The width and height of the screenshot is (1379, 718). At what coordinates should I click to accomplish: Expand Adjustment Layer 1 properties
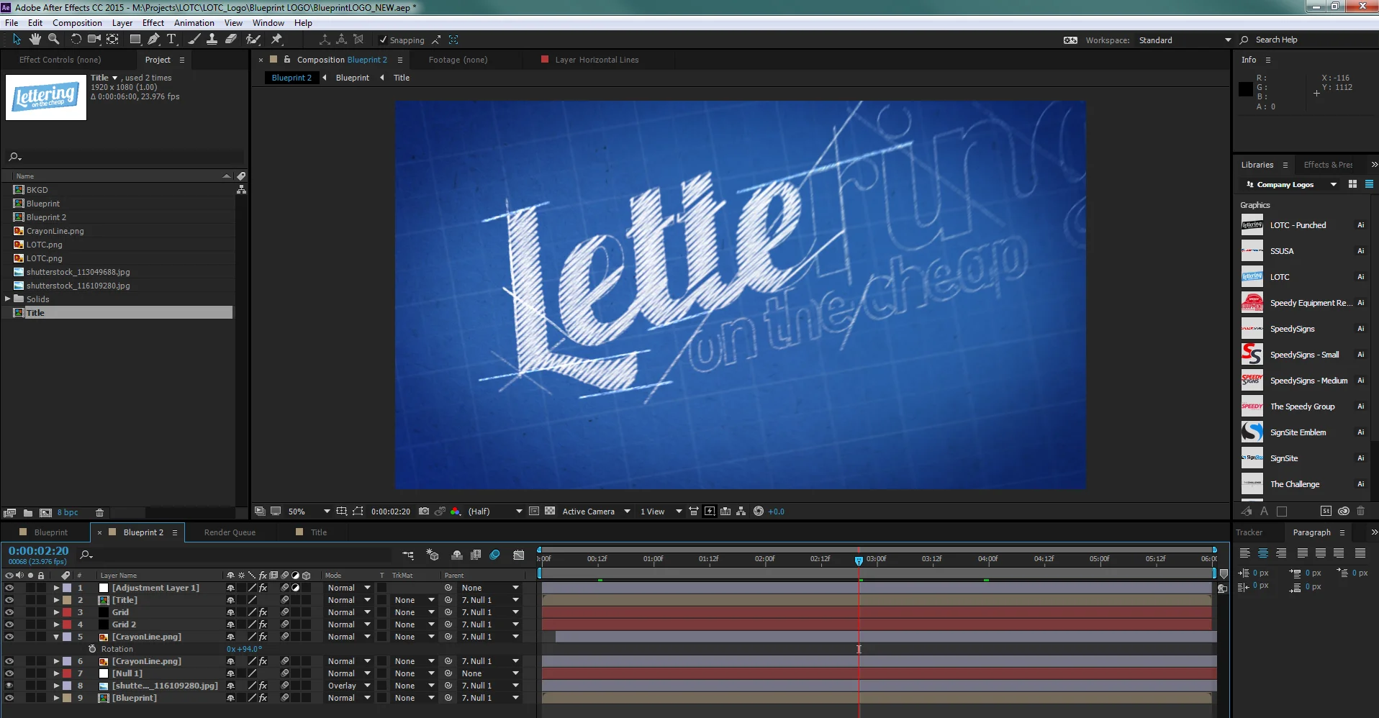56,588
